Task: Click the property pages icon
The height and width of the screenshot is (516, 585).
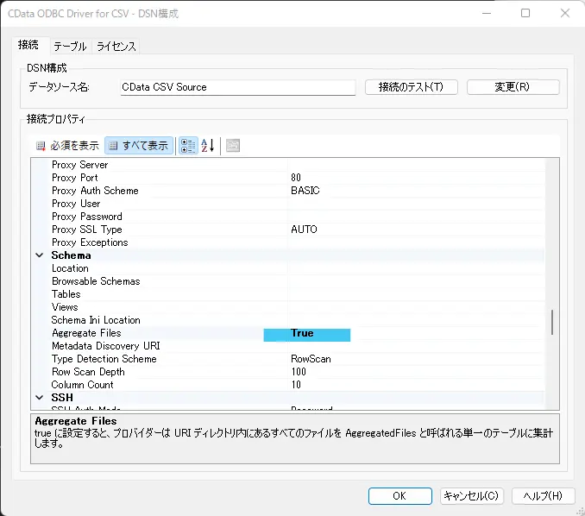Action: (233, 146)
